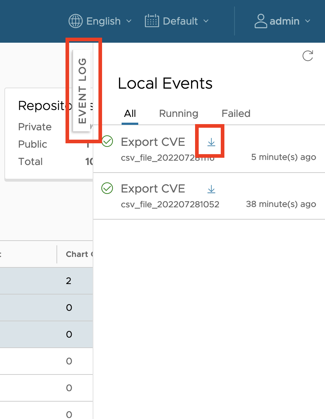
Task: Switch to the Running tab
Action: [x=178, y=113]
